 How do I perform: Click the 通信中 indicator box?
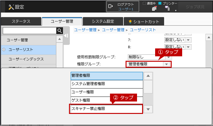(x=144, y=3)
